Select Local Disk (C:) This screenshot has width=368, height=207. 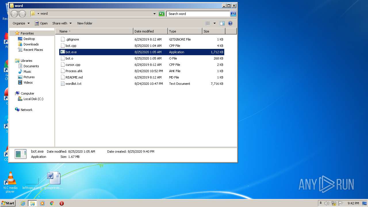(x=33, y=99)
